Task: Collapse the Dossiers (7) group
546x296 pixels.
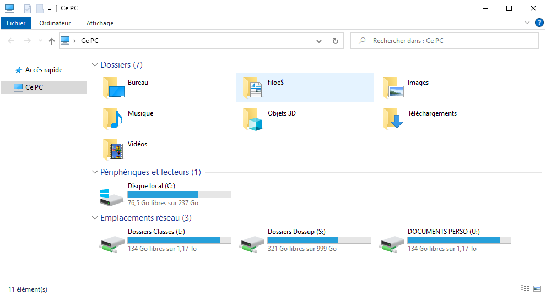Action: click(95, 65)
